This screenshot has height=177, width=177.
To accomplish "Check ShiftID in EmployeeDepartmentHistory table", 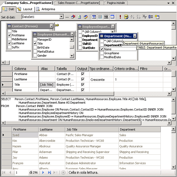I will point(80,44).
